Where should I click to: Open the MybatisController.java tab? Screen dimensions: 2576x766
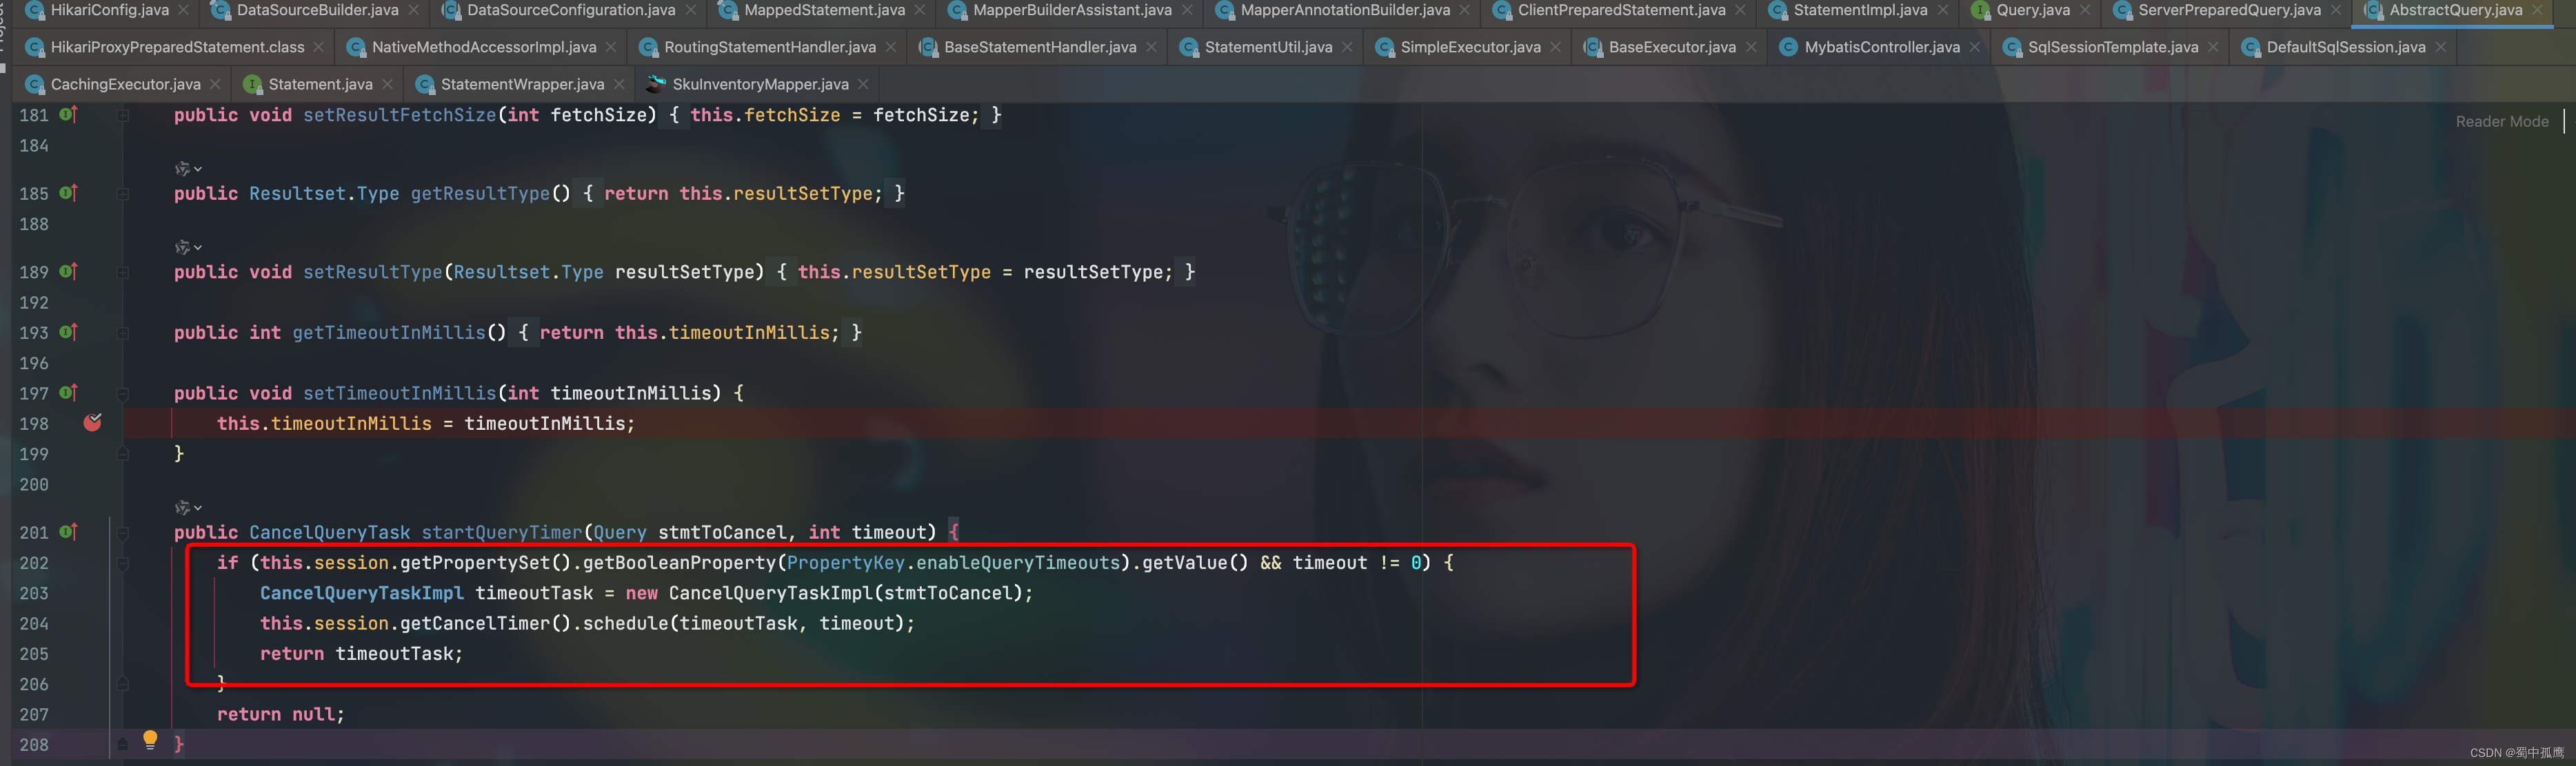tap(1881, 47)
